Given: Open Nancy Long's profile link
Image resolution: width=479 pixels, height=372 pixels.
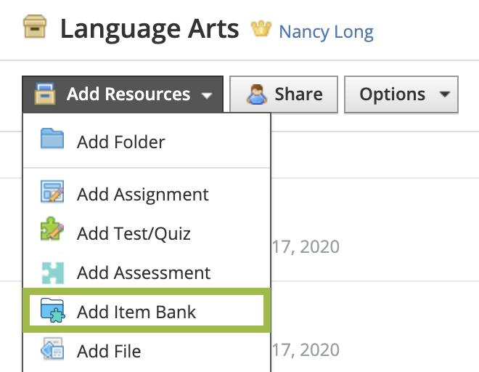Looking at the screenshot, I should [x=326, y=32].
